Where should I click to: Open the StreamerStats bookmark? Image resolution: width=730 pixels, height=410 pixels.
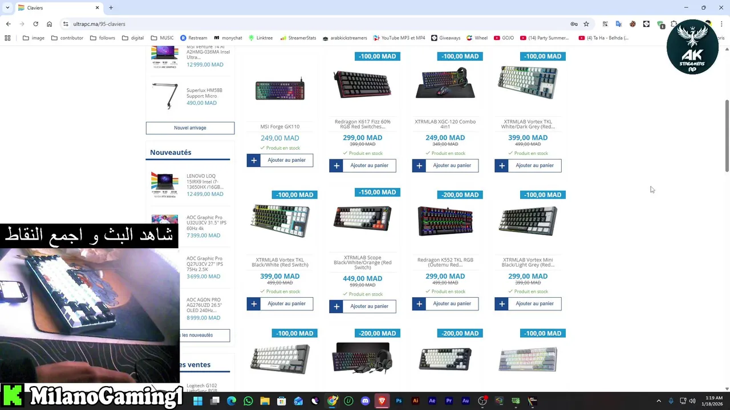[x=298, y=38]
